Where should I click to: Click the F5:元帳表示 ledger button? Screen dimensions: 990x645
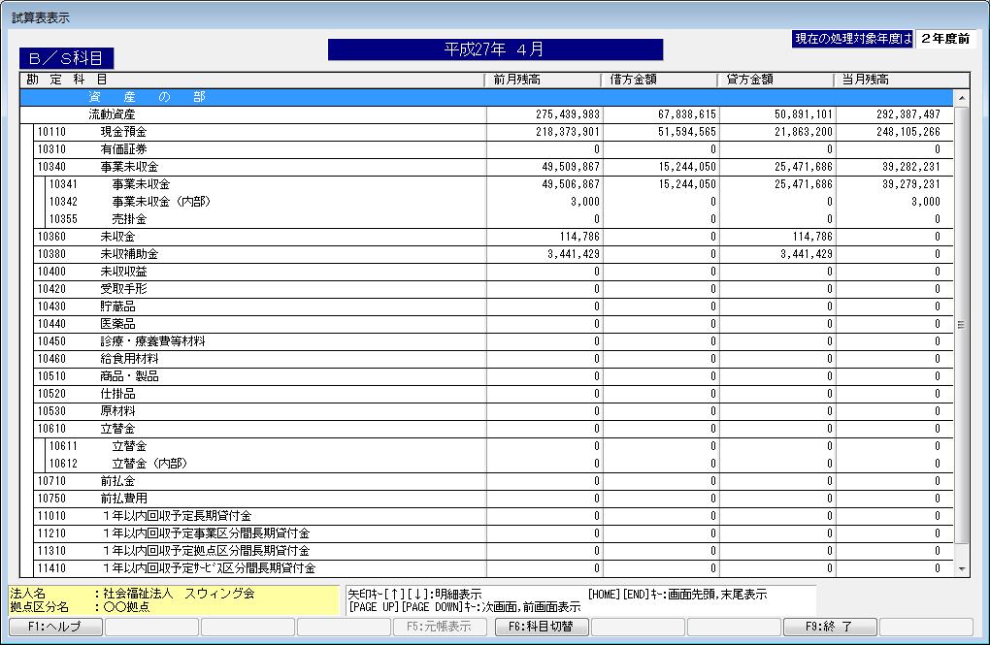[442, 627]
